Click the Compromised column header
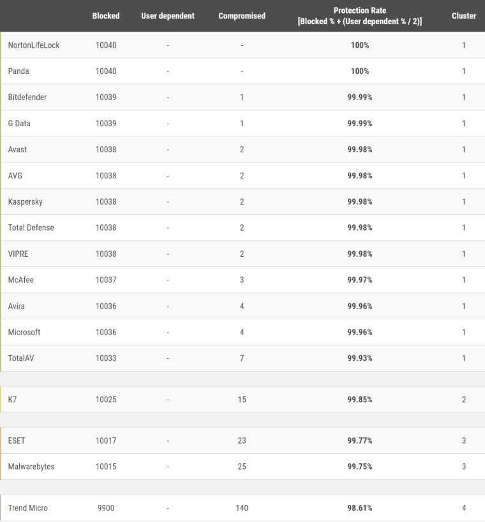The image size is (485, 522). 242,16
